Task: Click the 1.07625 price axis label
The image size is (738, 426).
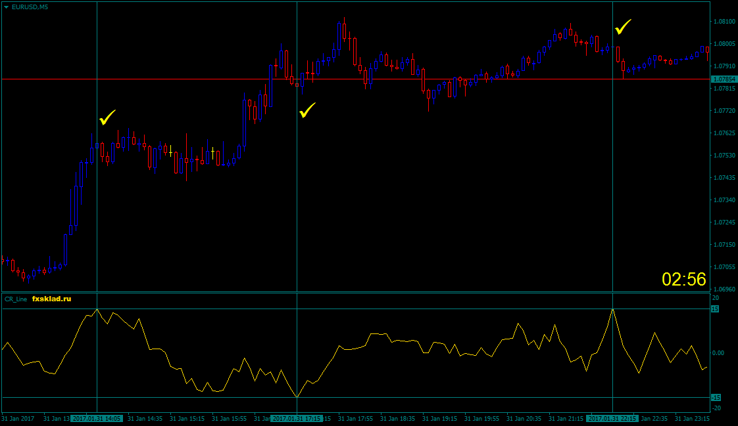Action: click(724, 133)
